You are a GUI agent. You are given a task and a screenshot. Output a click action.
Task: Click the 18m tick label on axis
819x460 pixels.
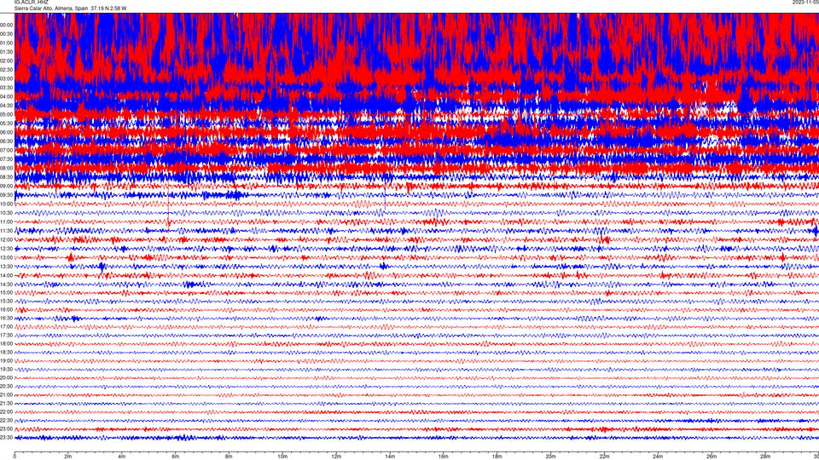[x=497, y=457]
